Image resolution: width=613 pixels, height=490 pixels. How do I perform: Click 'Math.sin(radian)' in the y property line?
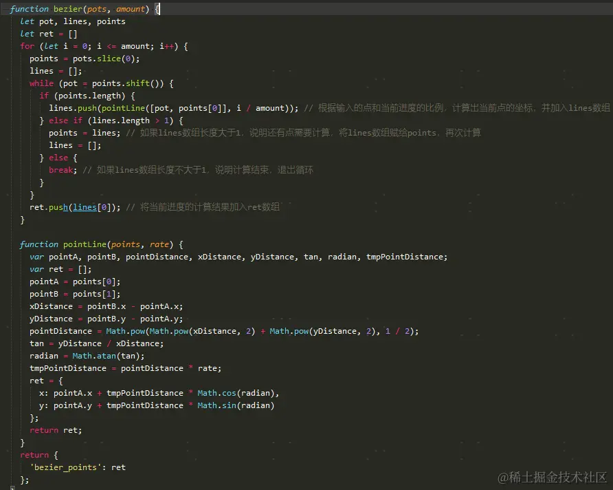point(236,406)
